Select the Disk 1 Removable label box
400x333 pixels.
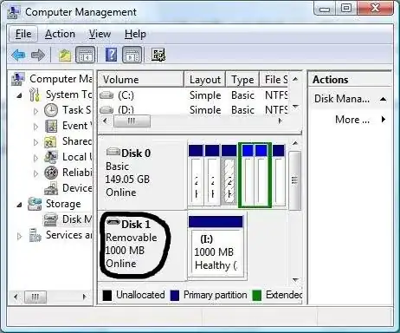click(x=142, y=245)
